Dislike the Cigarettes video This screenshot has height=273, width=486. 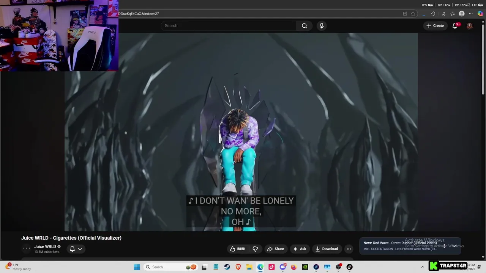click(255, 249)
